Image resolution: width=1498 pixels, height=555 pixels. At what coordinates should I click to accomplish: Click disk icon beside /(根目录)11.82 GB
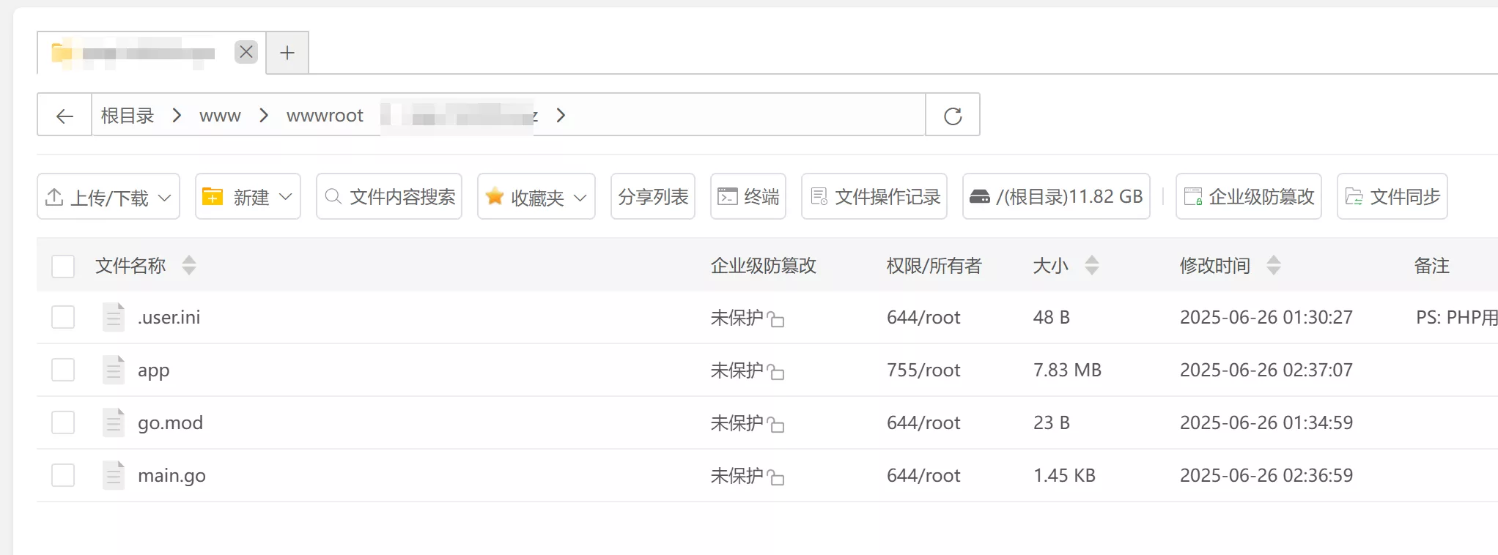pos(979,196)
